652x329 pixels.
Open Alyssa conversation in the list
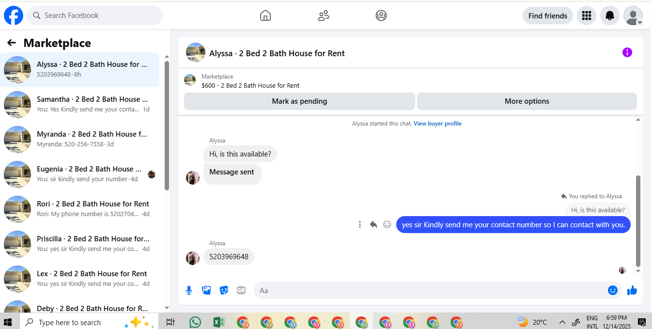(x=80, y=70)
